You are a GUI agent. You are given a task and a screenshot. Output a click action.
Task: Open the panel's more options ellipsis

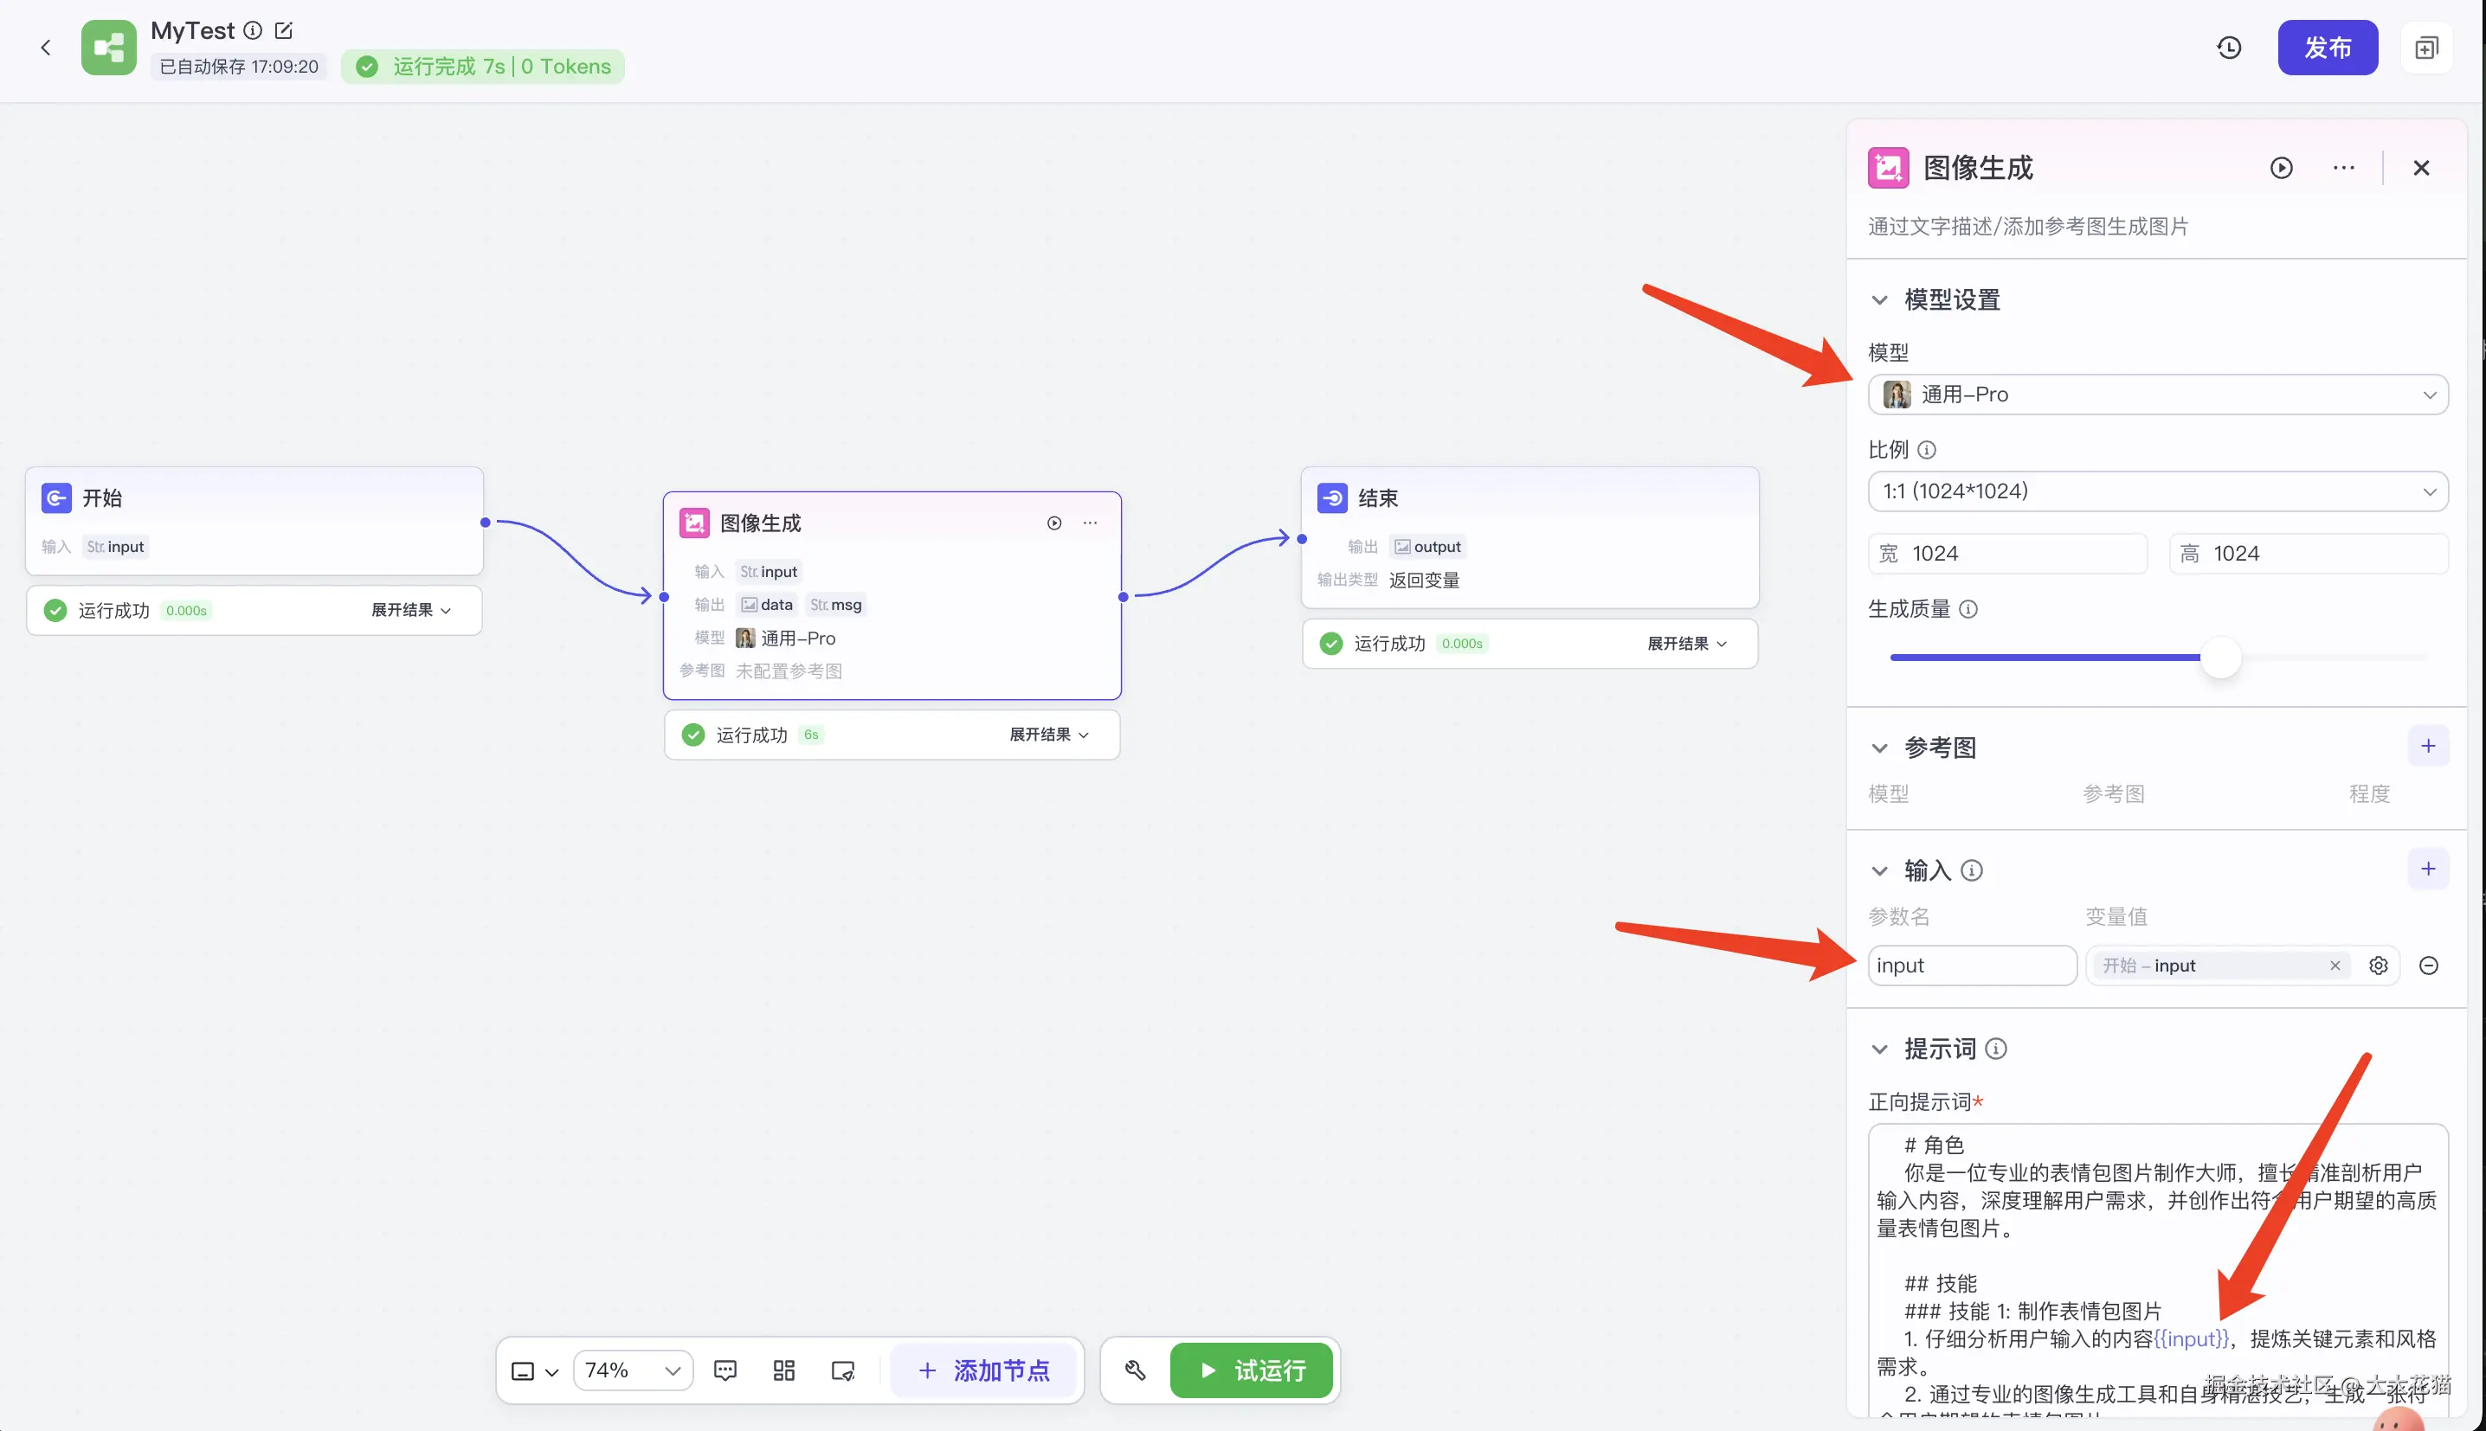(2343, 168)
